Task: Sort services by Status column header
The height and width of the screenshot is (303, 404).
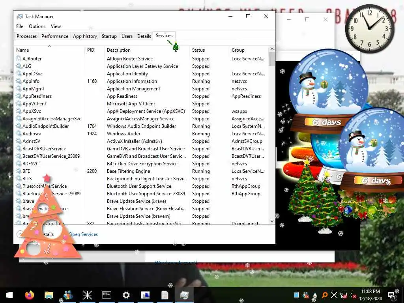Action: 209,50
